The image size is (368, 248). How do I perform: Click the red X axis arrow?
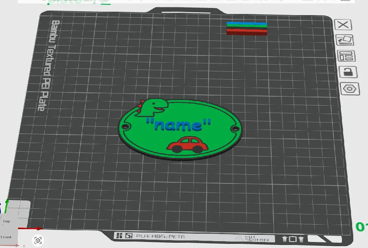coord(31,228)
